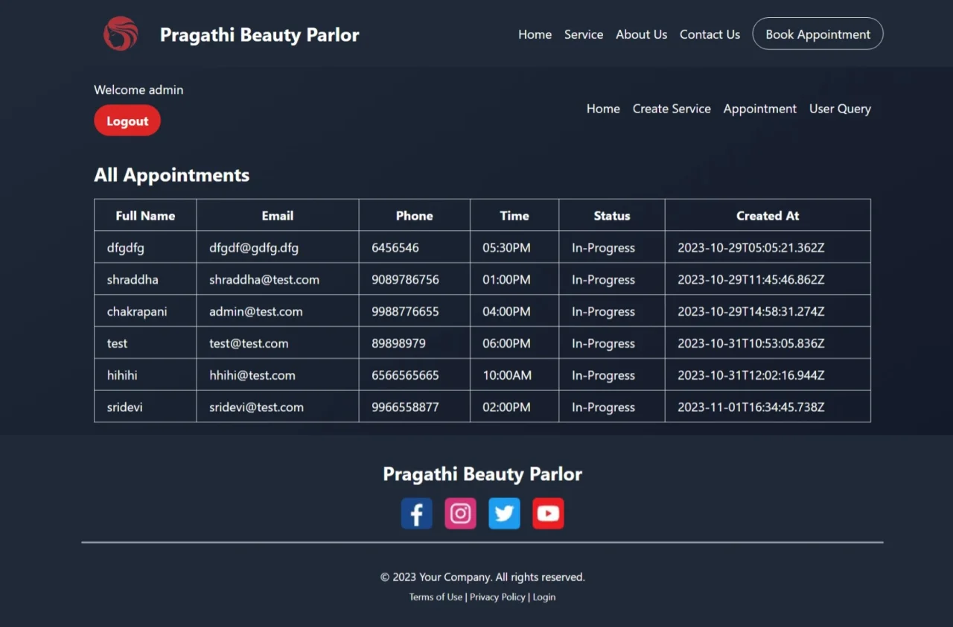This screenshot has width=953, height=627.
Task: Click phone number 6456546
Action: (395, 248)
